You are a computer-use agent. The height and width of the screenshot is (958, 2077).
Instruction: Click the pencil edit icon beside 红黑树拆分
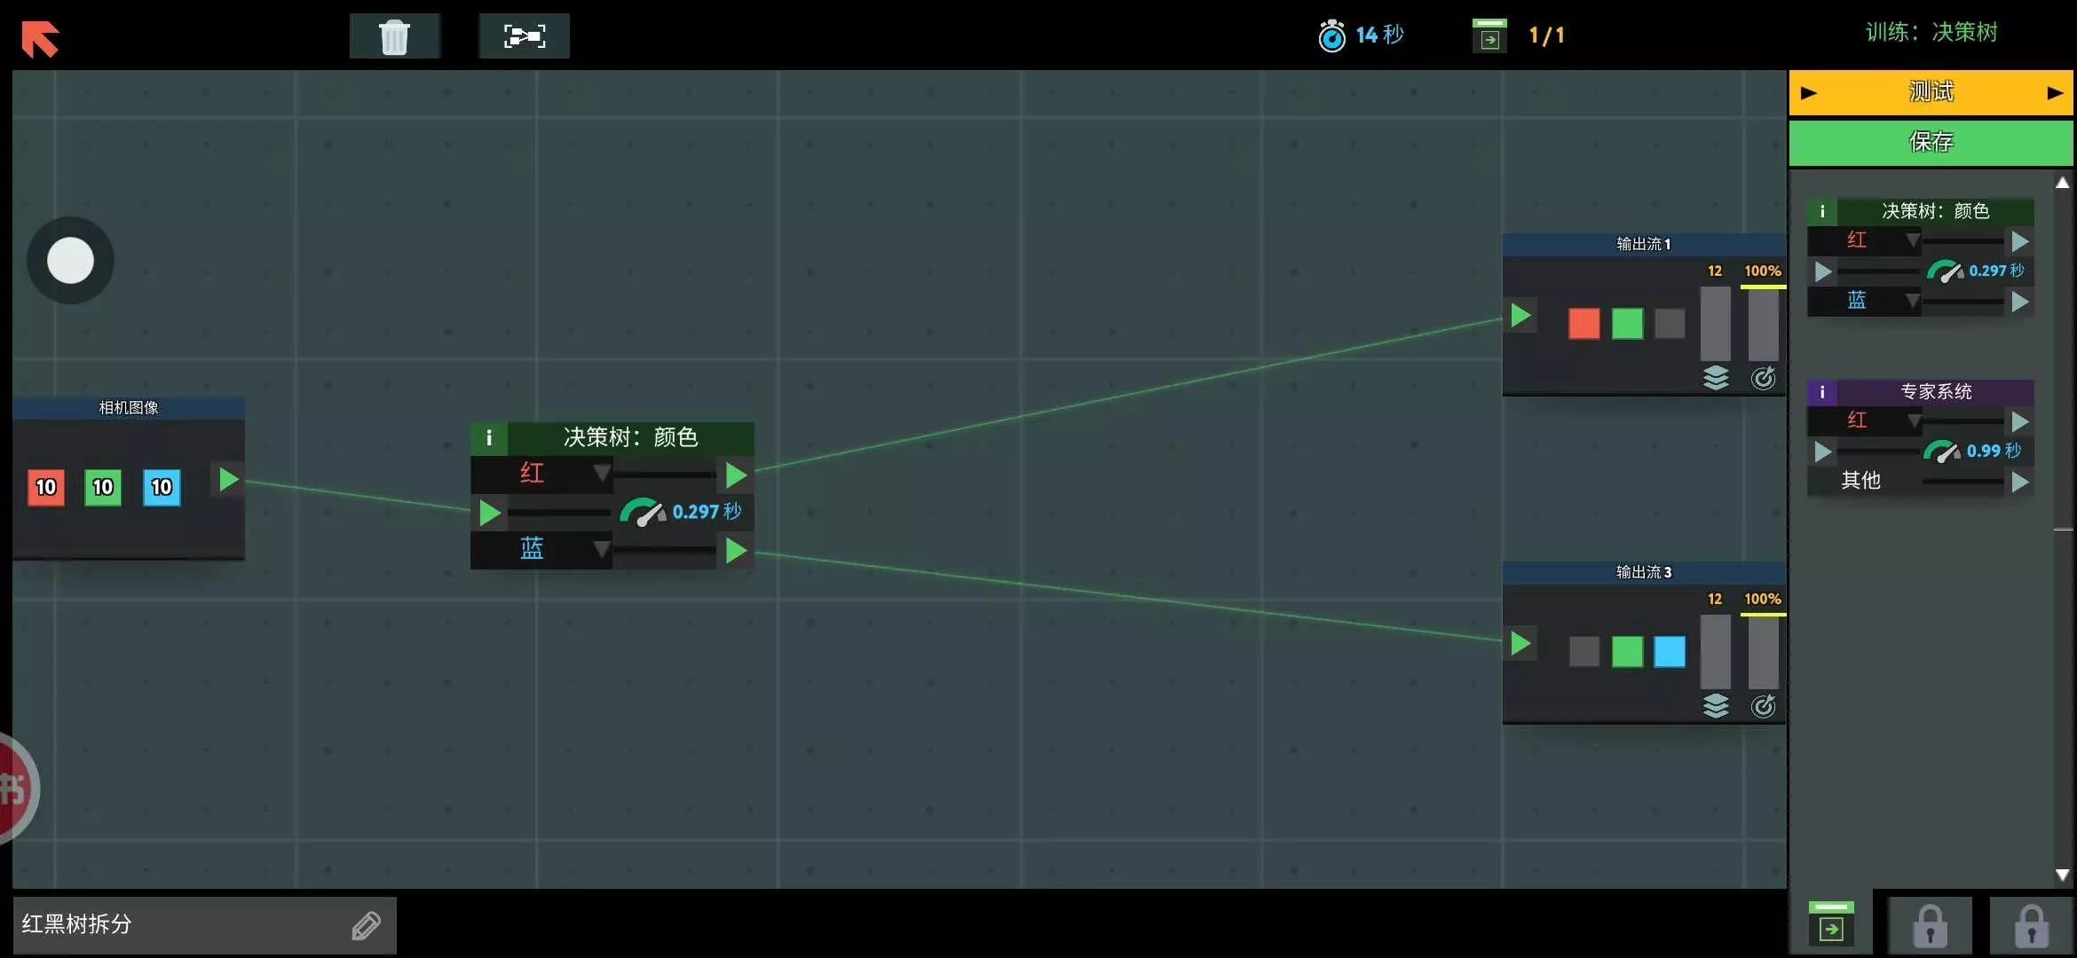tap(366, 925)
